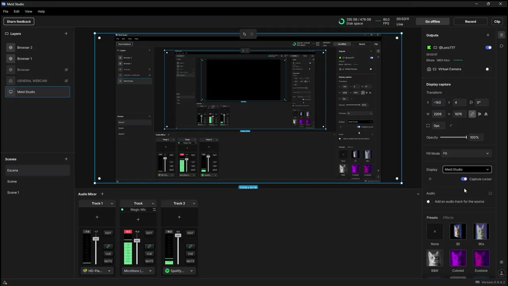
Task: Toggle the link icon on the Microphone track
Action: coord(149,246)
